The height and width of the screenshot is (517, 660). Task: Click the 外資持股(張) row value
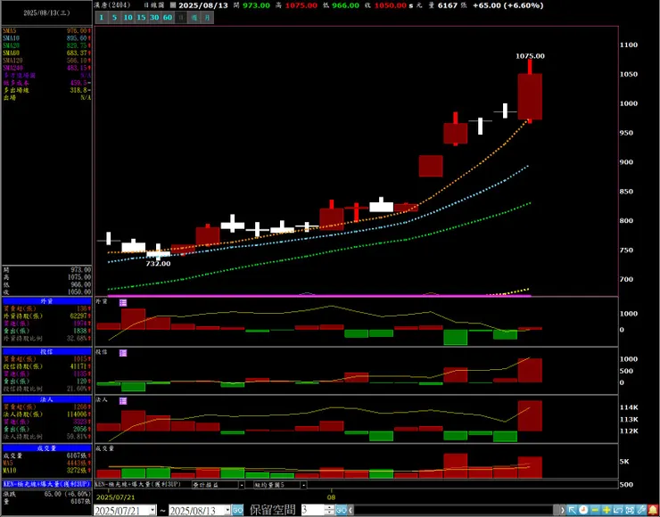(79, 316)
